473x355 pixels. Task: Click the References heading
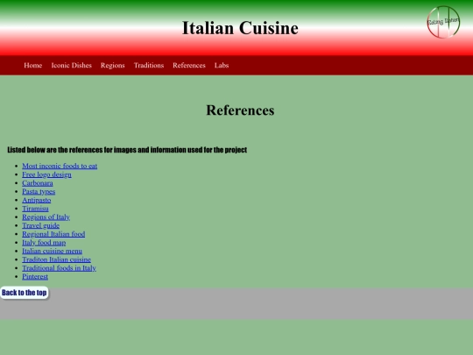240,110
